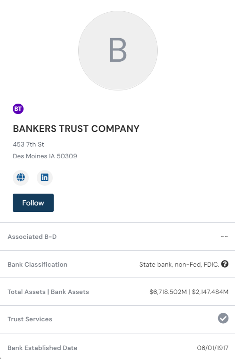Open the company website globe icon
The height and width of the screenshot is (359, 235).
[x=21, y=178]
